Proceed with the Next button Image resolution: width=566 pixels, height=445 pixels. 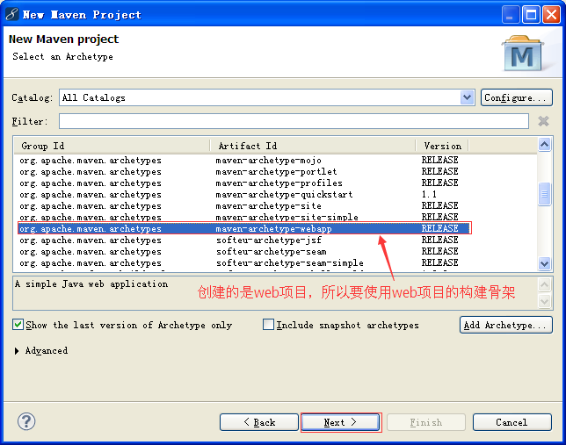click(340, 422)
